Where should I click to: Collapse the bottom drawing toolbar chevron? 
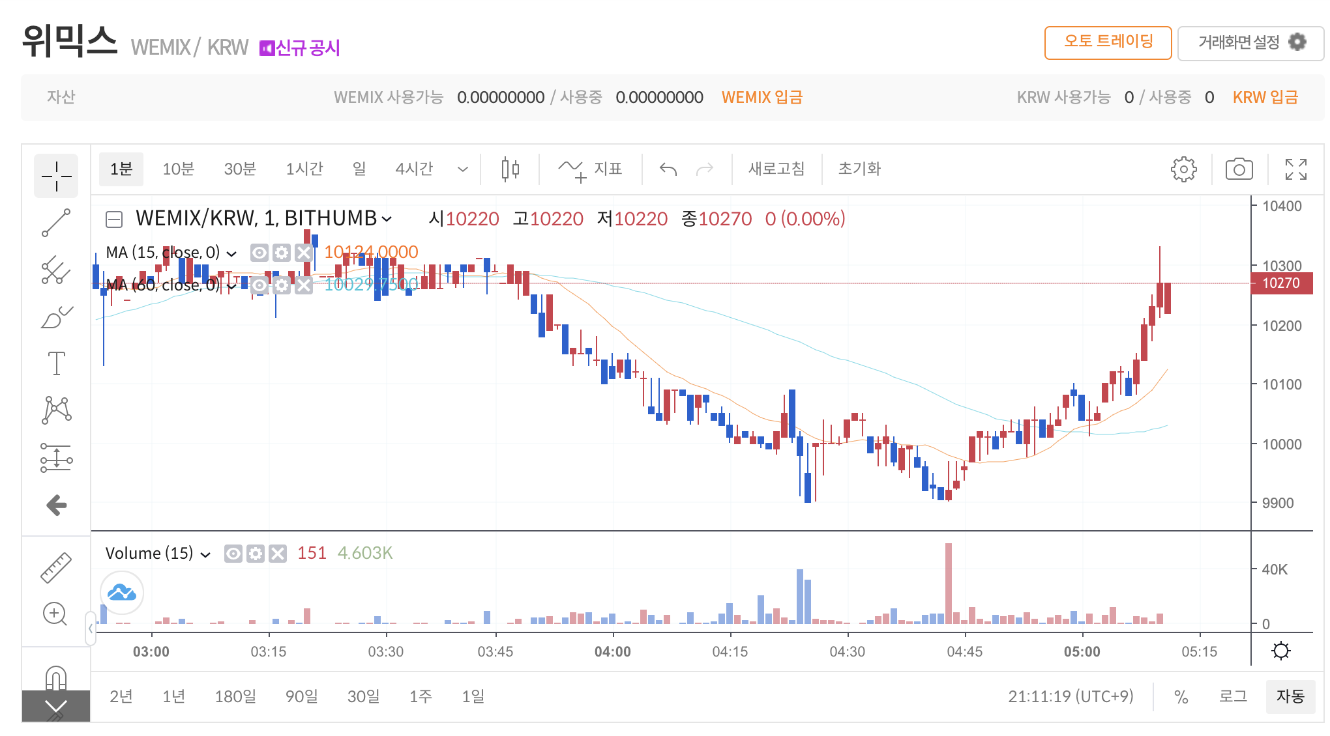[x=56, y=707]
